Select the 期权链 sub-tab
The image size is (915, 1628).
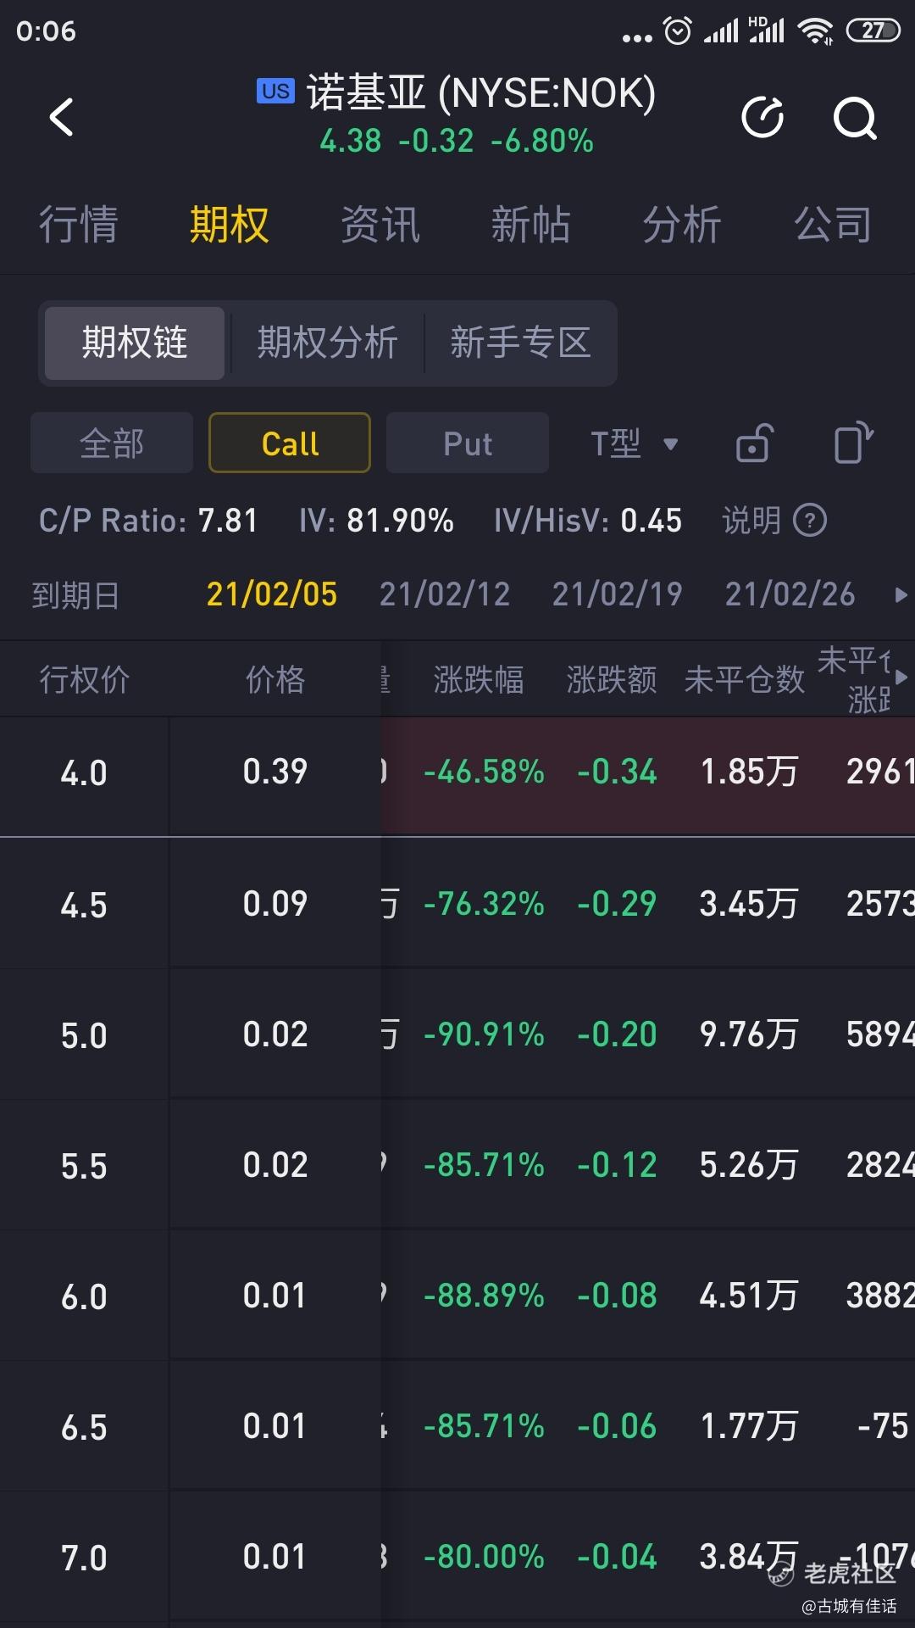tap(135, 343)
